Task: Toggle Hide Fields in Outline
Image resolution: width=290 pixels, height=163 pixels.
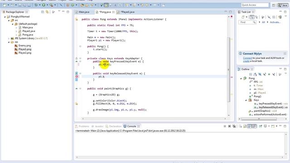Action: coord(260,74)
